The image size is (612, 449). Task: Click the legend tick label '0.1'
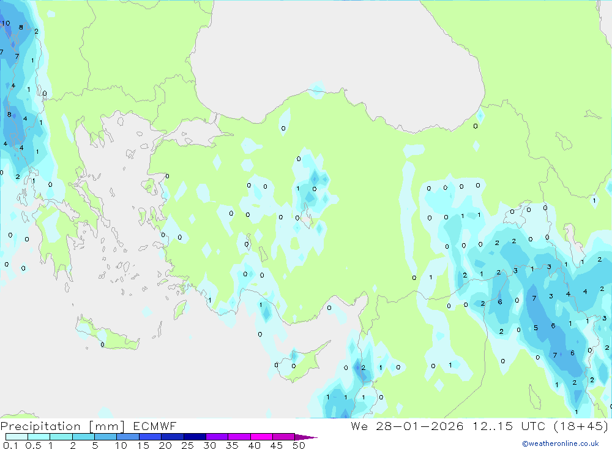point(10,445)
